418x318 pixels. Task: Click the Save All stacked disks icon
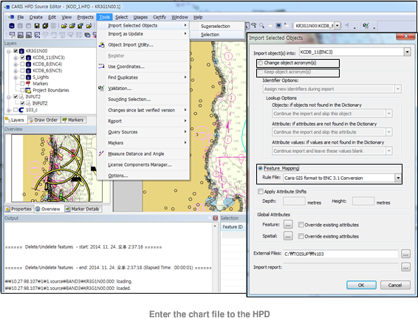coord(45,26)
